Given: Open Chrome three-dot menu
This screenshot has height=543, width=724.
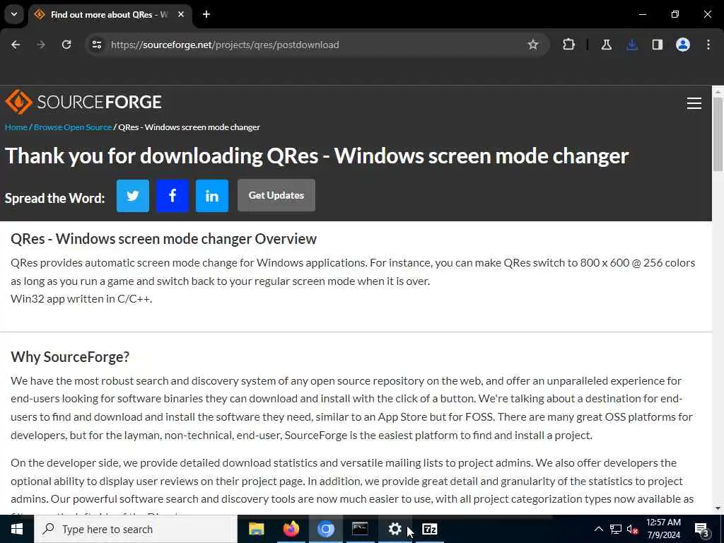Looking at the screenshot, I should [x=708, y=45].
